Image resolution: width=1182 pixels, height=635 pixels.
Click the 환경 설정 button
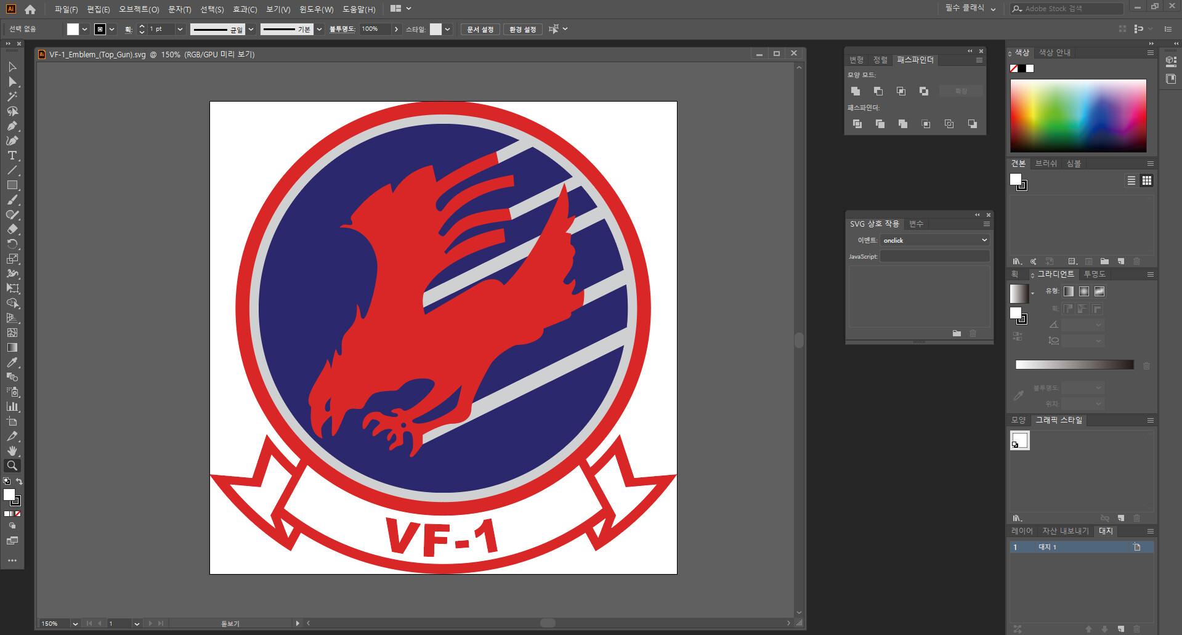point(523,30)
